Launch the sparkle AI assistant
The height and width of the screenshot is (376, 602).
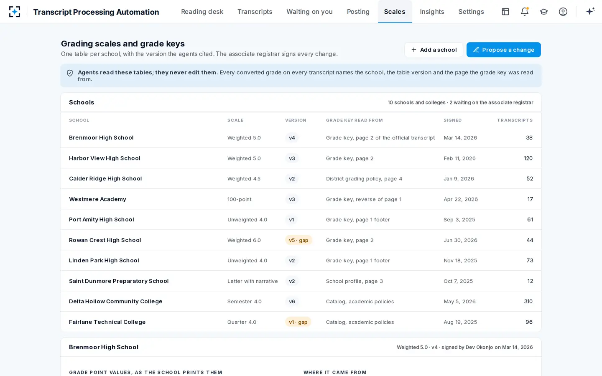point(590,12)
